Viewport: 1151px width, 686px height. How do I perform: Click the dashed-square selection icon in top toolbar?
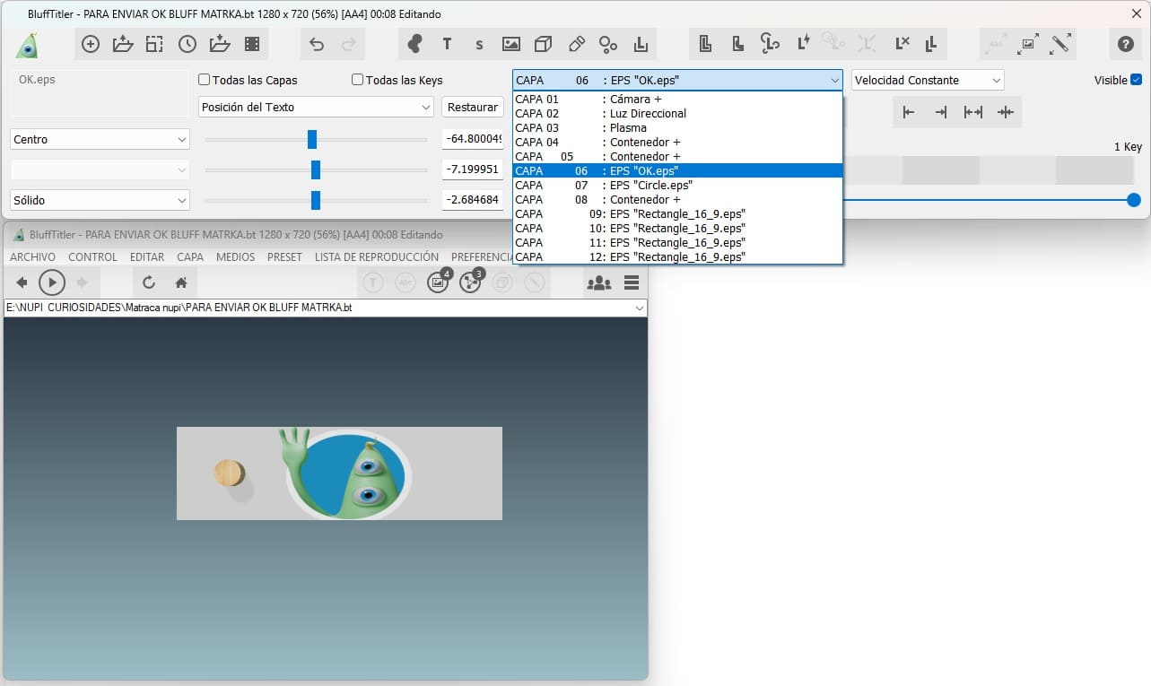coord(154,44)
